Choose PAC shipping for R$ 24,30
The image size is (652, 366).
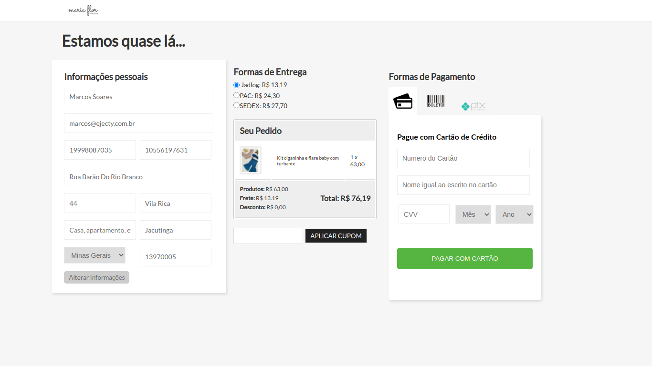pos(236,95)
